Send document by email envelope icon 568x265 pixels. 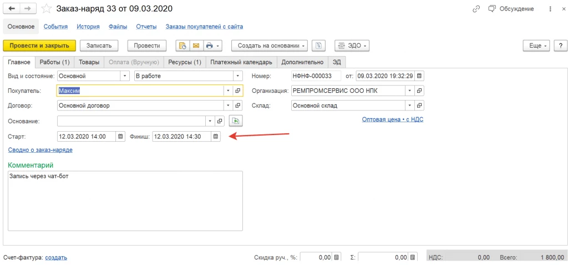pyautogui.click(x=196, y=46)
